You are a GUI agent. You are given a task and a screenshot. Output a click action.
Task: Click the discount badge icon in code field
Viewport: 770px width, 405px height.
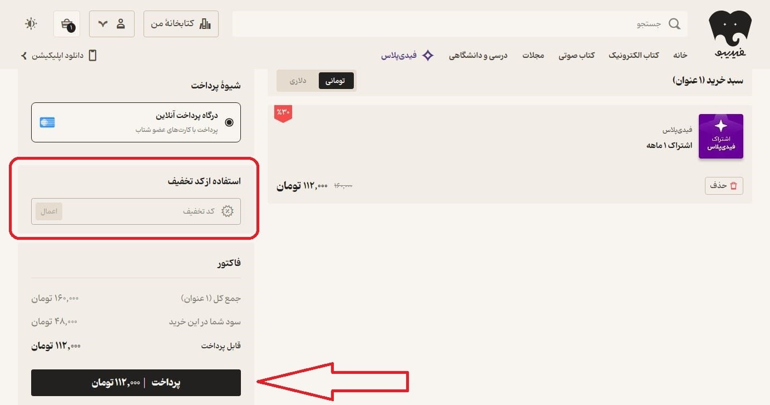pyautogui.click(x=228, y=211)
